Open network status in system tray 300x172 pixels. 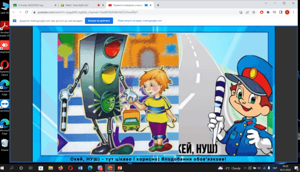point(264,168)
